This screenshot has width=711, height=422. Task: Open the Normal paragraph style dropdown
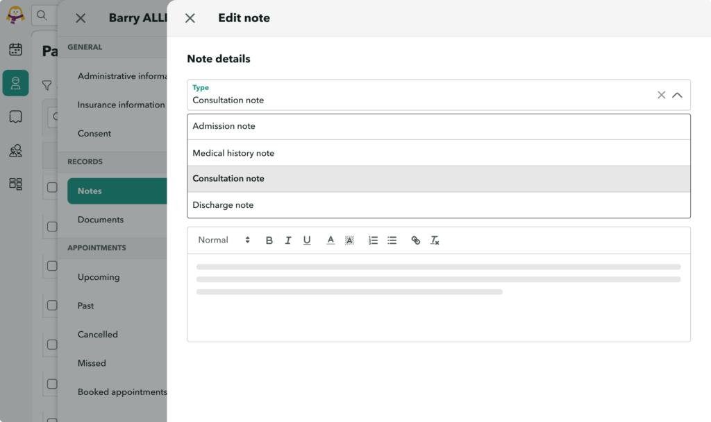tap(224, 240)
